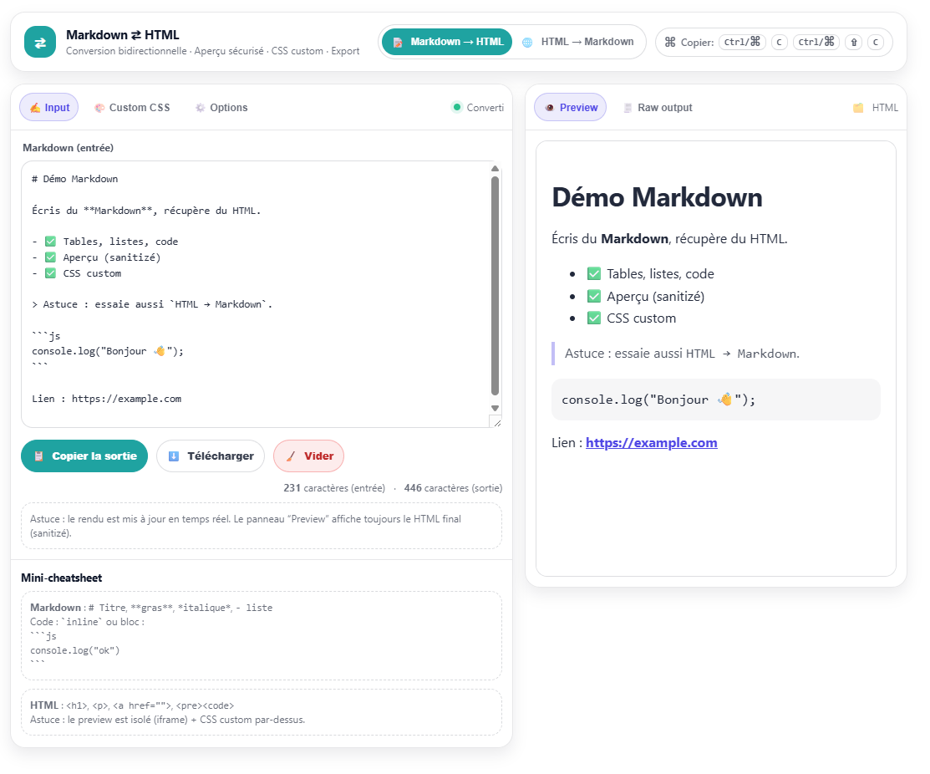Click the gear icon on Options
This screenshot has width=930, height=774.
(200, 108)
